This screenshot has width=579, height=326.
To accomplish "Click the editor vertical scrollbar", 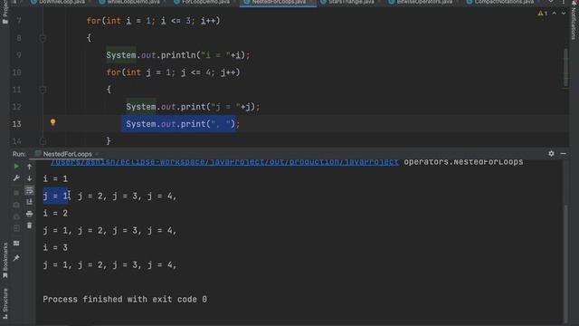I will coord(565,69).
